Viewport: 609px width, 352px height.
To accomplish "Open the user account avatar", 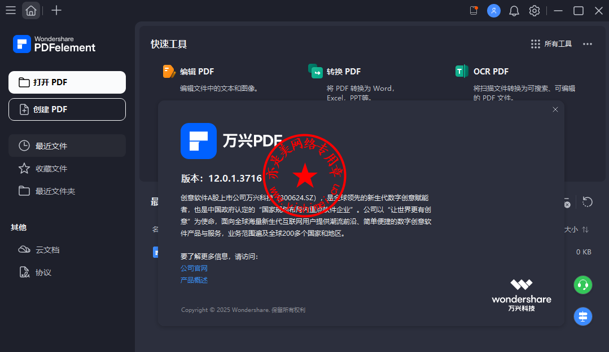I will tap(494, 11).
